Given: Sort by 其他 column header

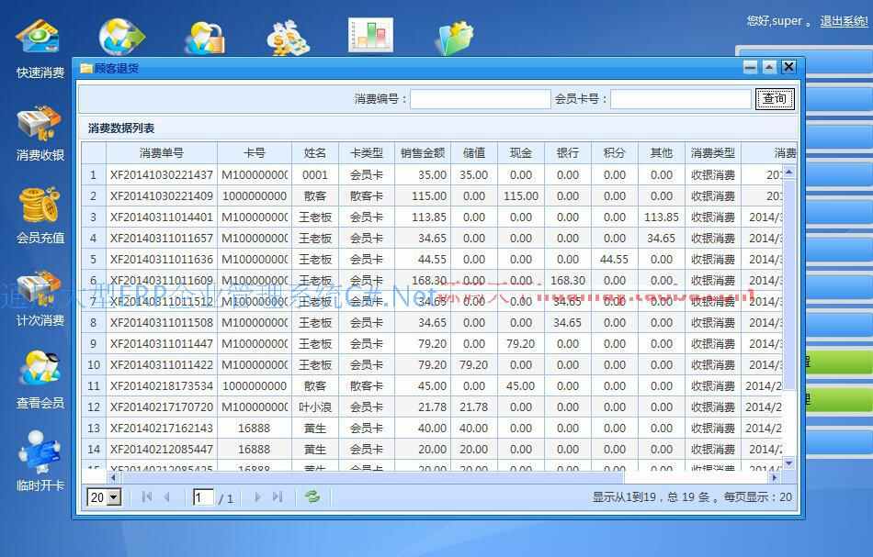Looking at the screenshot, I should 661,153.
